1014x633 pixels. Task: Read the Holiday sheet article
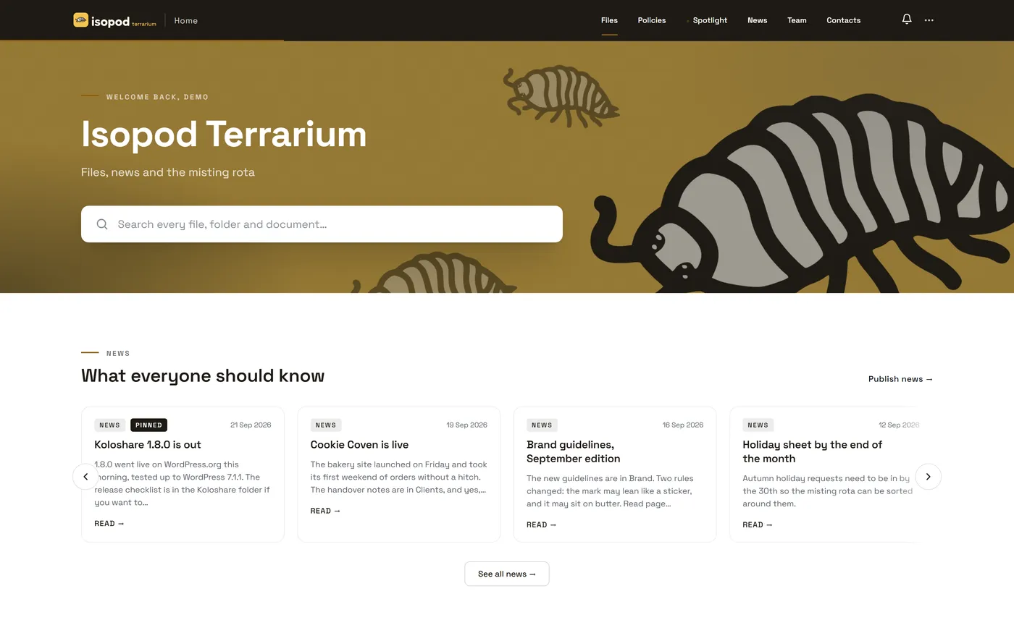[x=758, y=525]
